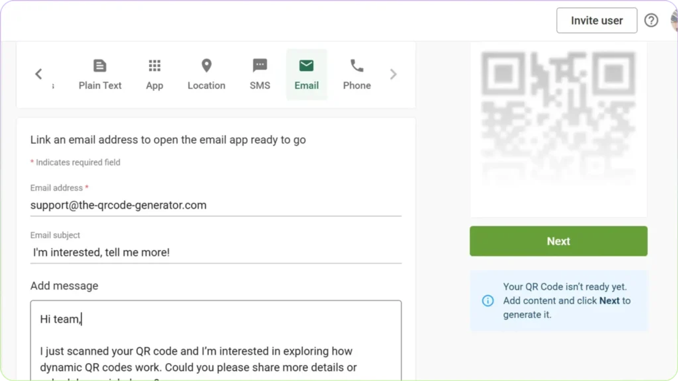Click 'Your QR Code isn't ready yet' text
This screenshot has width=678, height=381.
coord(565,287)
